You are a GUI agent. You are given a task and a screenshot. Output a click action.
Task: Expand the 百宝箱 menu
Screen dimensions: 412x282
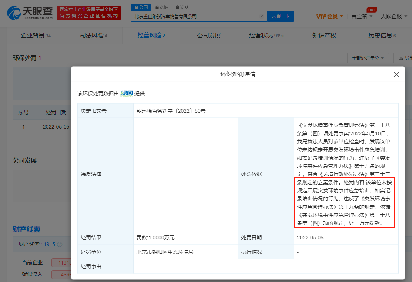(362, 16)
